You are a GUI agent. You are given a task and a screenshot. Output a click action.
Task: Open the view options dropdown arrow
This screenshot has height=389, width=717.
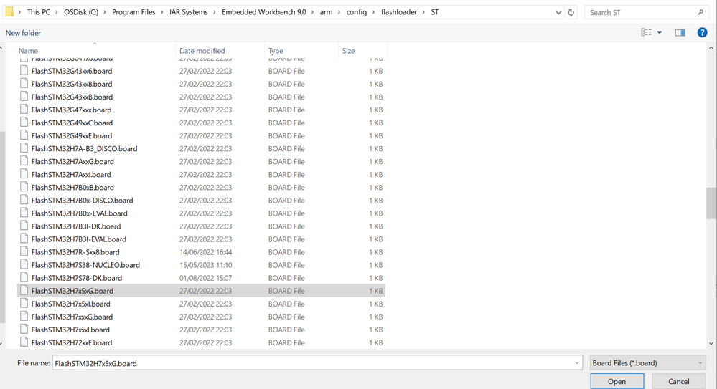pyautogui.click(x=660, y=32)
